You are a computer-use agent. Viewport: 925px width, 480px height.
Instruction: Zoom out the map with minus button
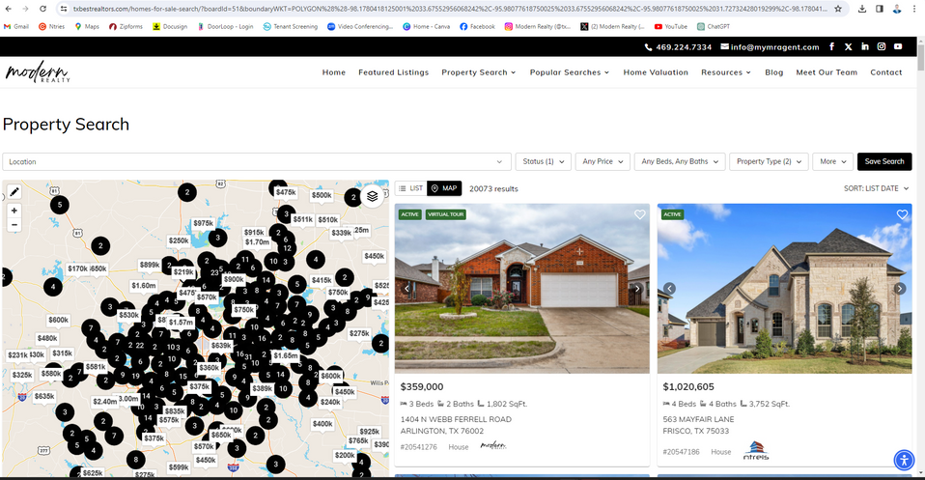tap(14, 224)
